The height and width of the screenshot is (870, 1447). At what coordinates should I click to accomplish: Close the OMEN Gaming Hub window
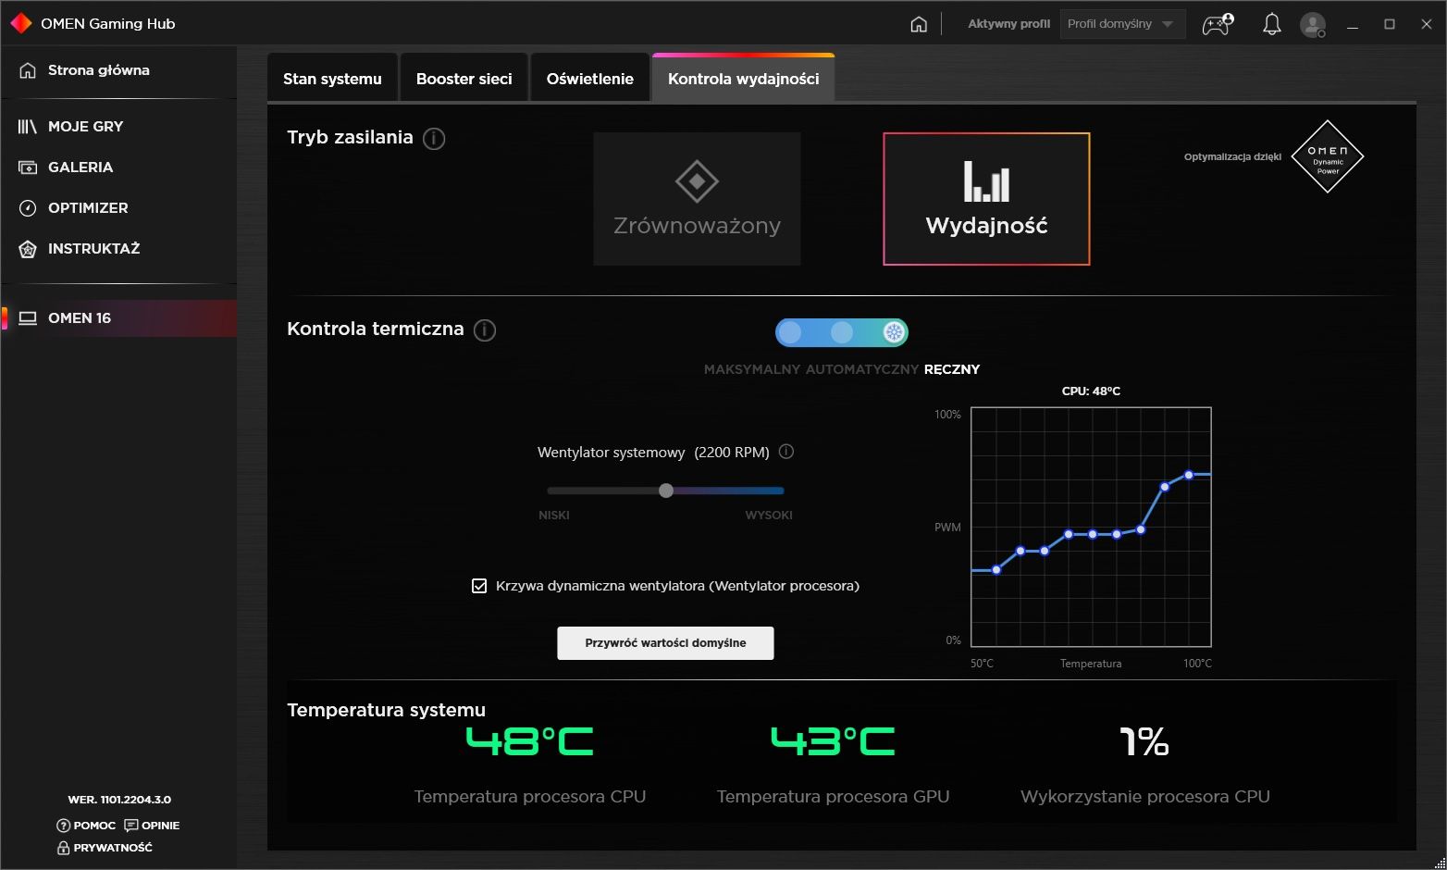pos(1427,24)
